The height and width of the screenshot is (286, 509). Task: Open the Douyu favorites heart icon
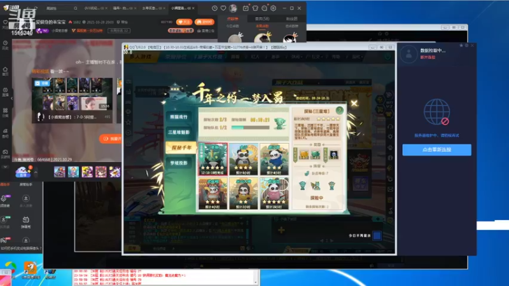(223, 8)
